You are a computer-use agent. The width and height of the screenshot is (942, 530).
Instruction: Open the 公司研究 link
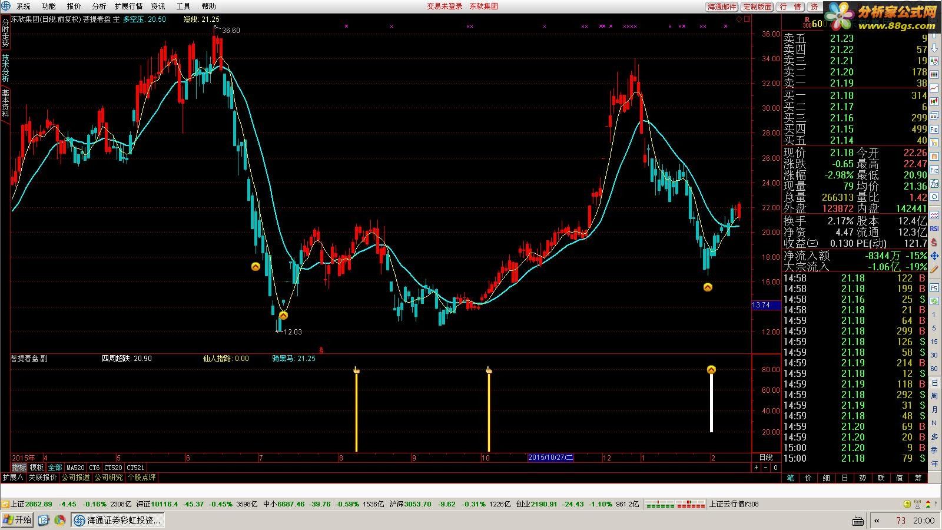point(109,478)
